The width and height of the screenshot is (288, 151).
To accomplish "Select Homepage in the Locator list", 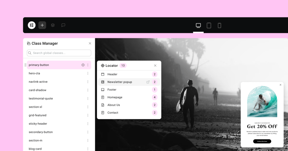I will [115, 97].
